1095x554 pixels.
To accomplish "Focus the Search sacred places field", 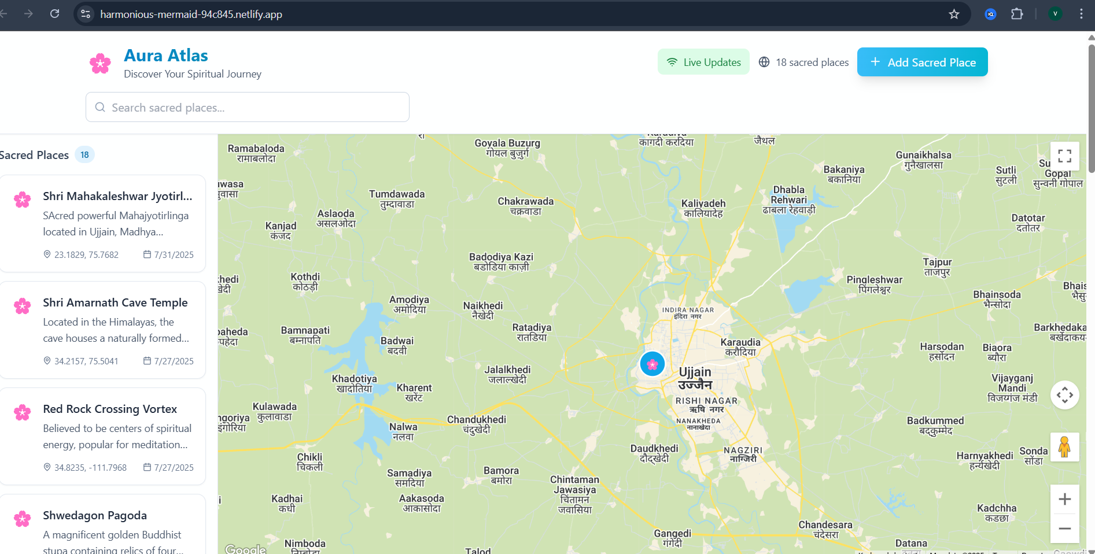I will [x=248, y=107].
